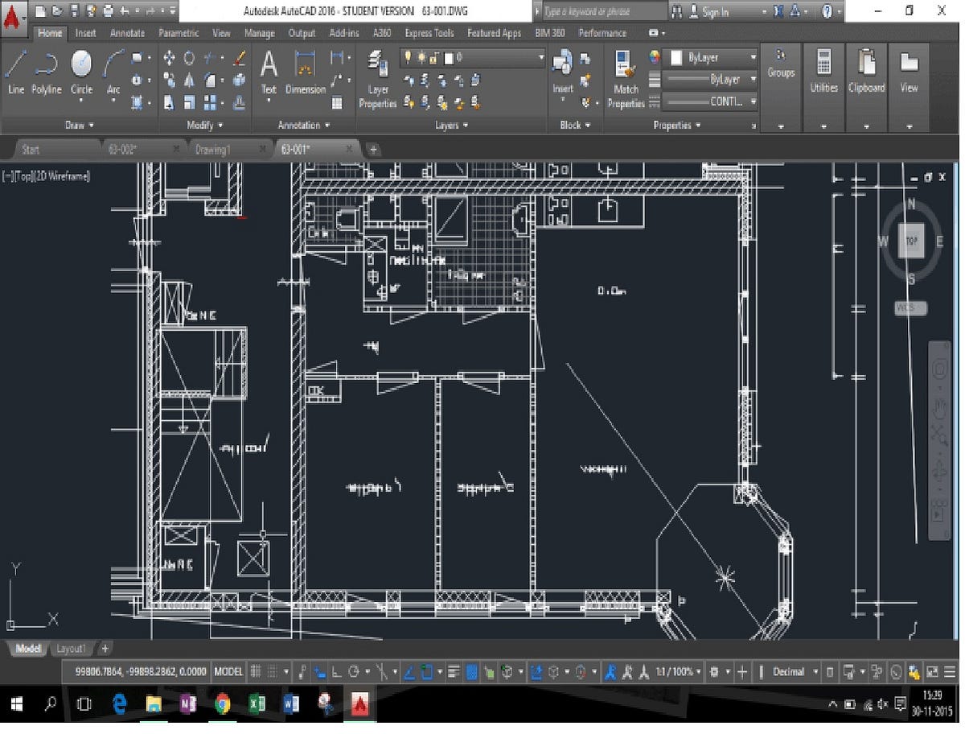The image size is (965, 734).
Task: Toggle grid display in the status bar
Action: pyautogui.click(x=256, y=672)
